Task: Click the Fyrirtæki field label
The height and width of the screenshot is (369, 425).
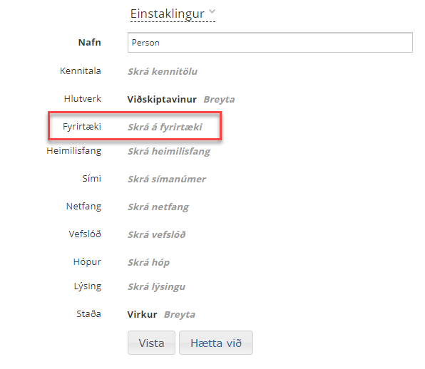Action: pos(82,126)
